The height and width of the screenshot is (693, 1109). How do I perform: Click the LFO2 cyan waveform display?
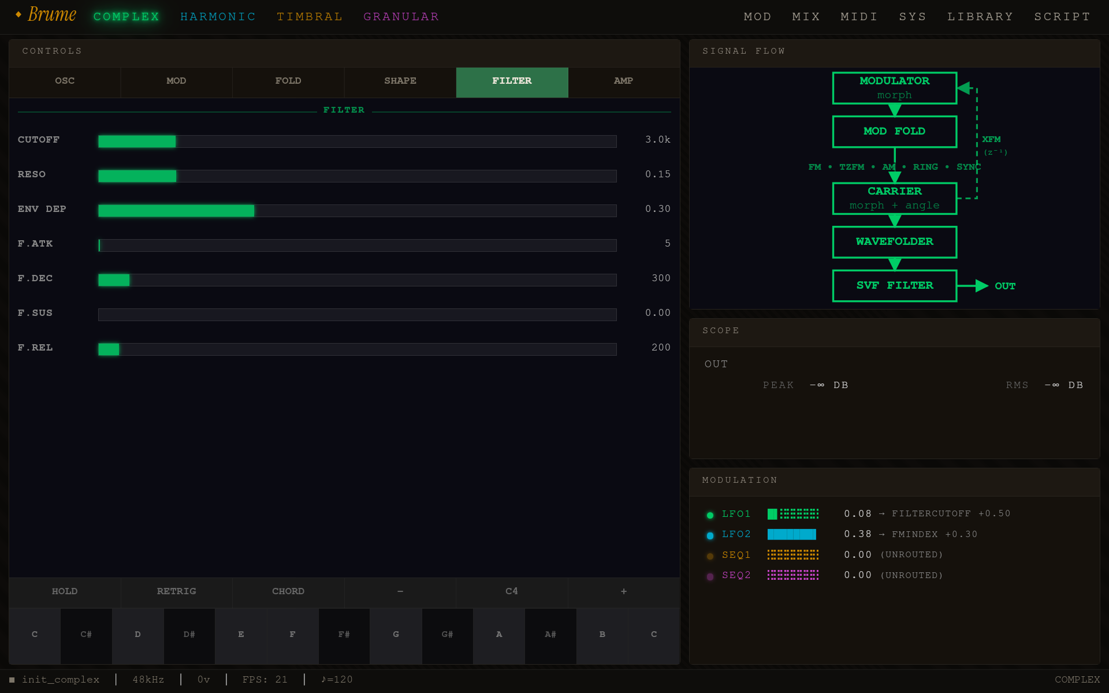click(x=792, y=534)
